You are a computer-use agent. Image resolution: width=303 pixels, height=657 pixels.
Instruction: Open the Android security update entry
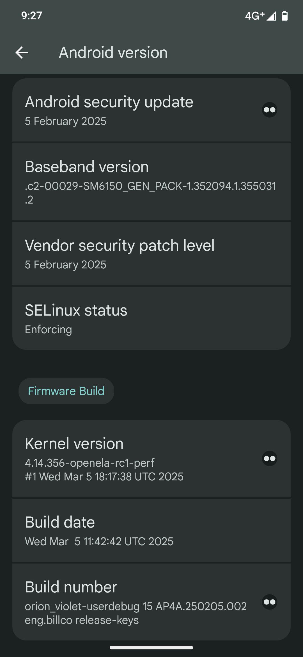coord(151,110)
